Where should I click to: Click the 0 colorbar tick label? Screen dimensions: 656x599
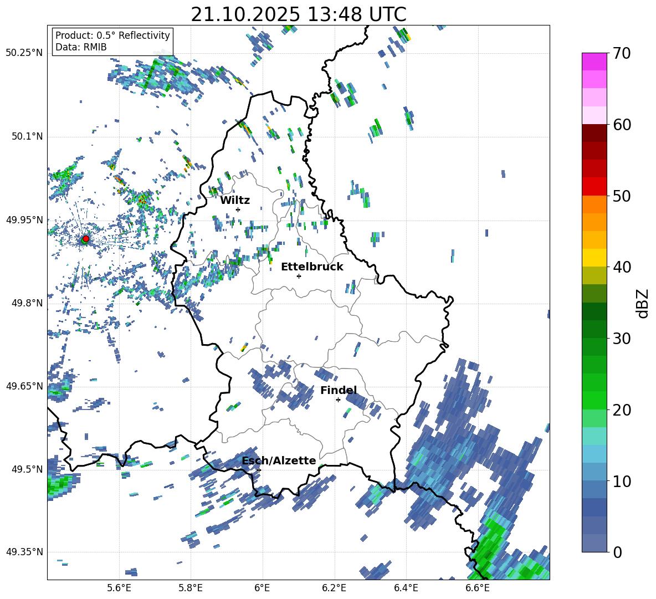pos(617,552)
